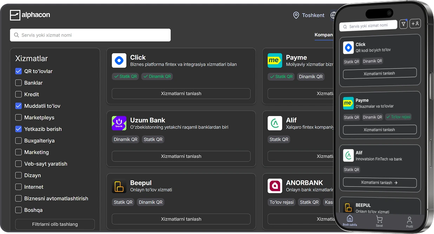Enable the Kredit filter checkbox
The width and height of the screenshot is (434, 234).
tap(19, 94)
